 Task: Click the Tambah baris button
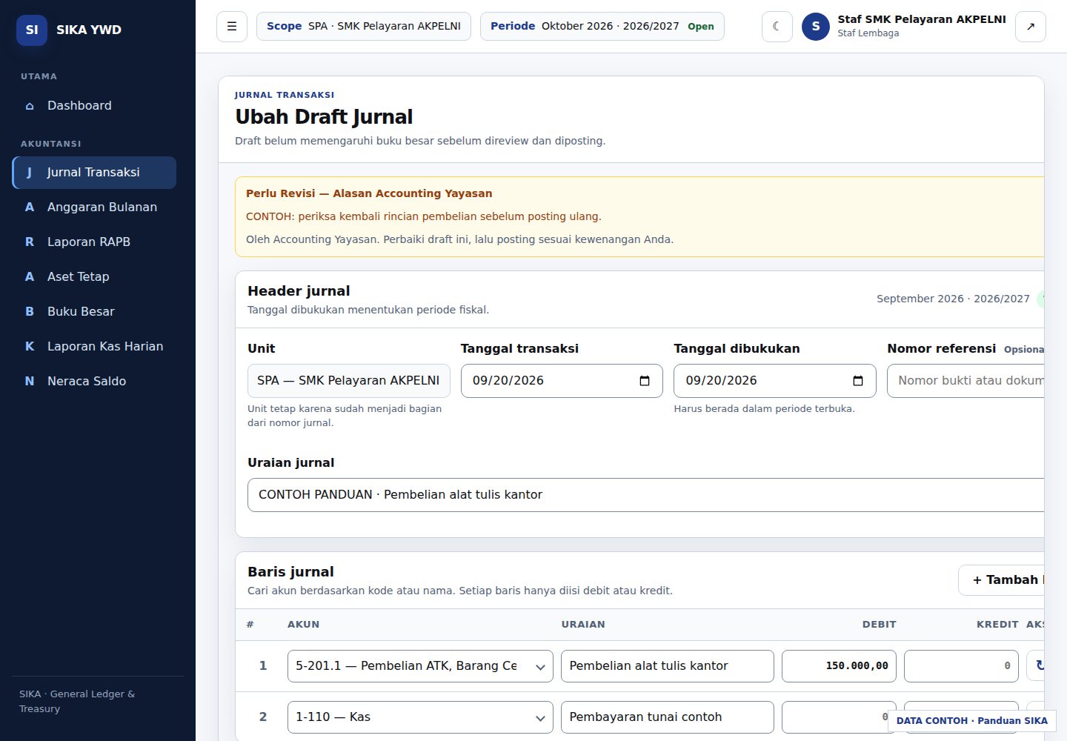[x=1001, y=580]
